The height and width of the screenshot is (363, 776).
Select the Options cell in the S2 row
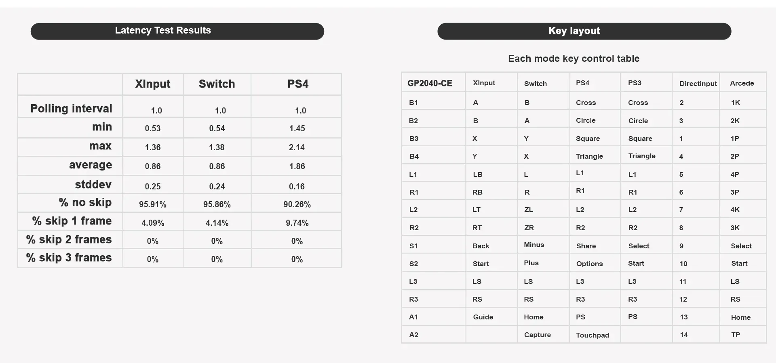point(589,264)
